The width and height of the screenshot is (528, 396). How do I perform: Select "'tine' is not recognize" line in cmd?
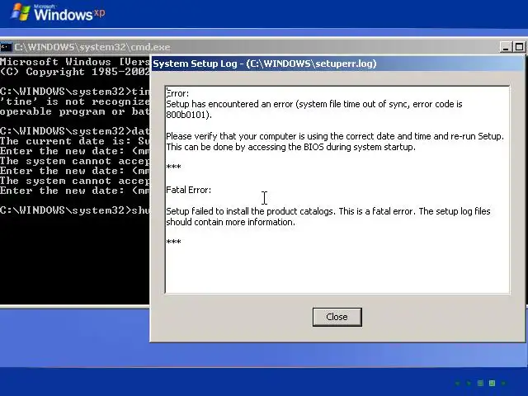pyautogui.click(x=75, y=101)
